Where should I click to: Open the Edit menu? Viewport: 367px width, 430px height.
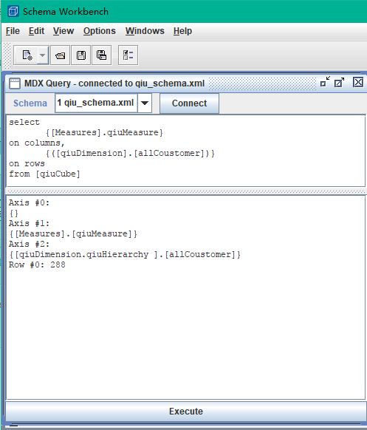click(36, 31)
